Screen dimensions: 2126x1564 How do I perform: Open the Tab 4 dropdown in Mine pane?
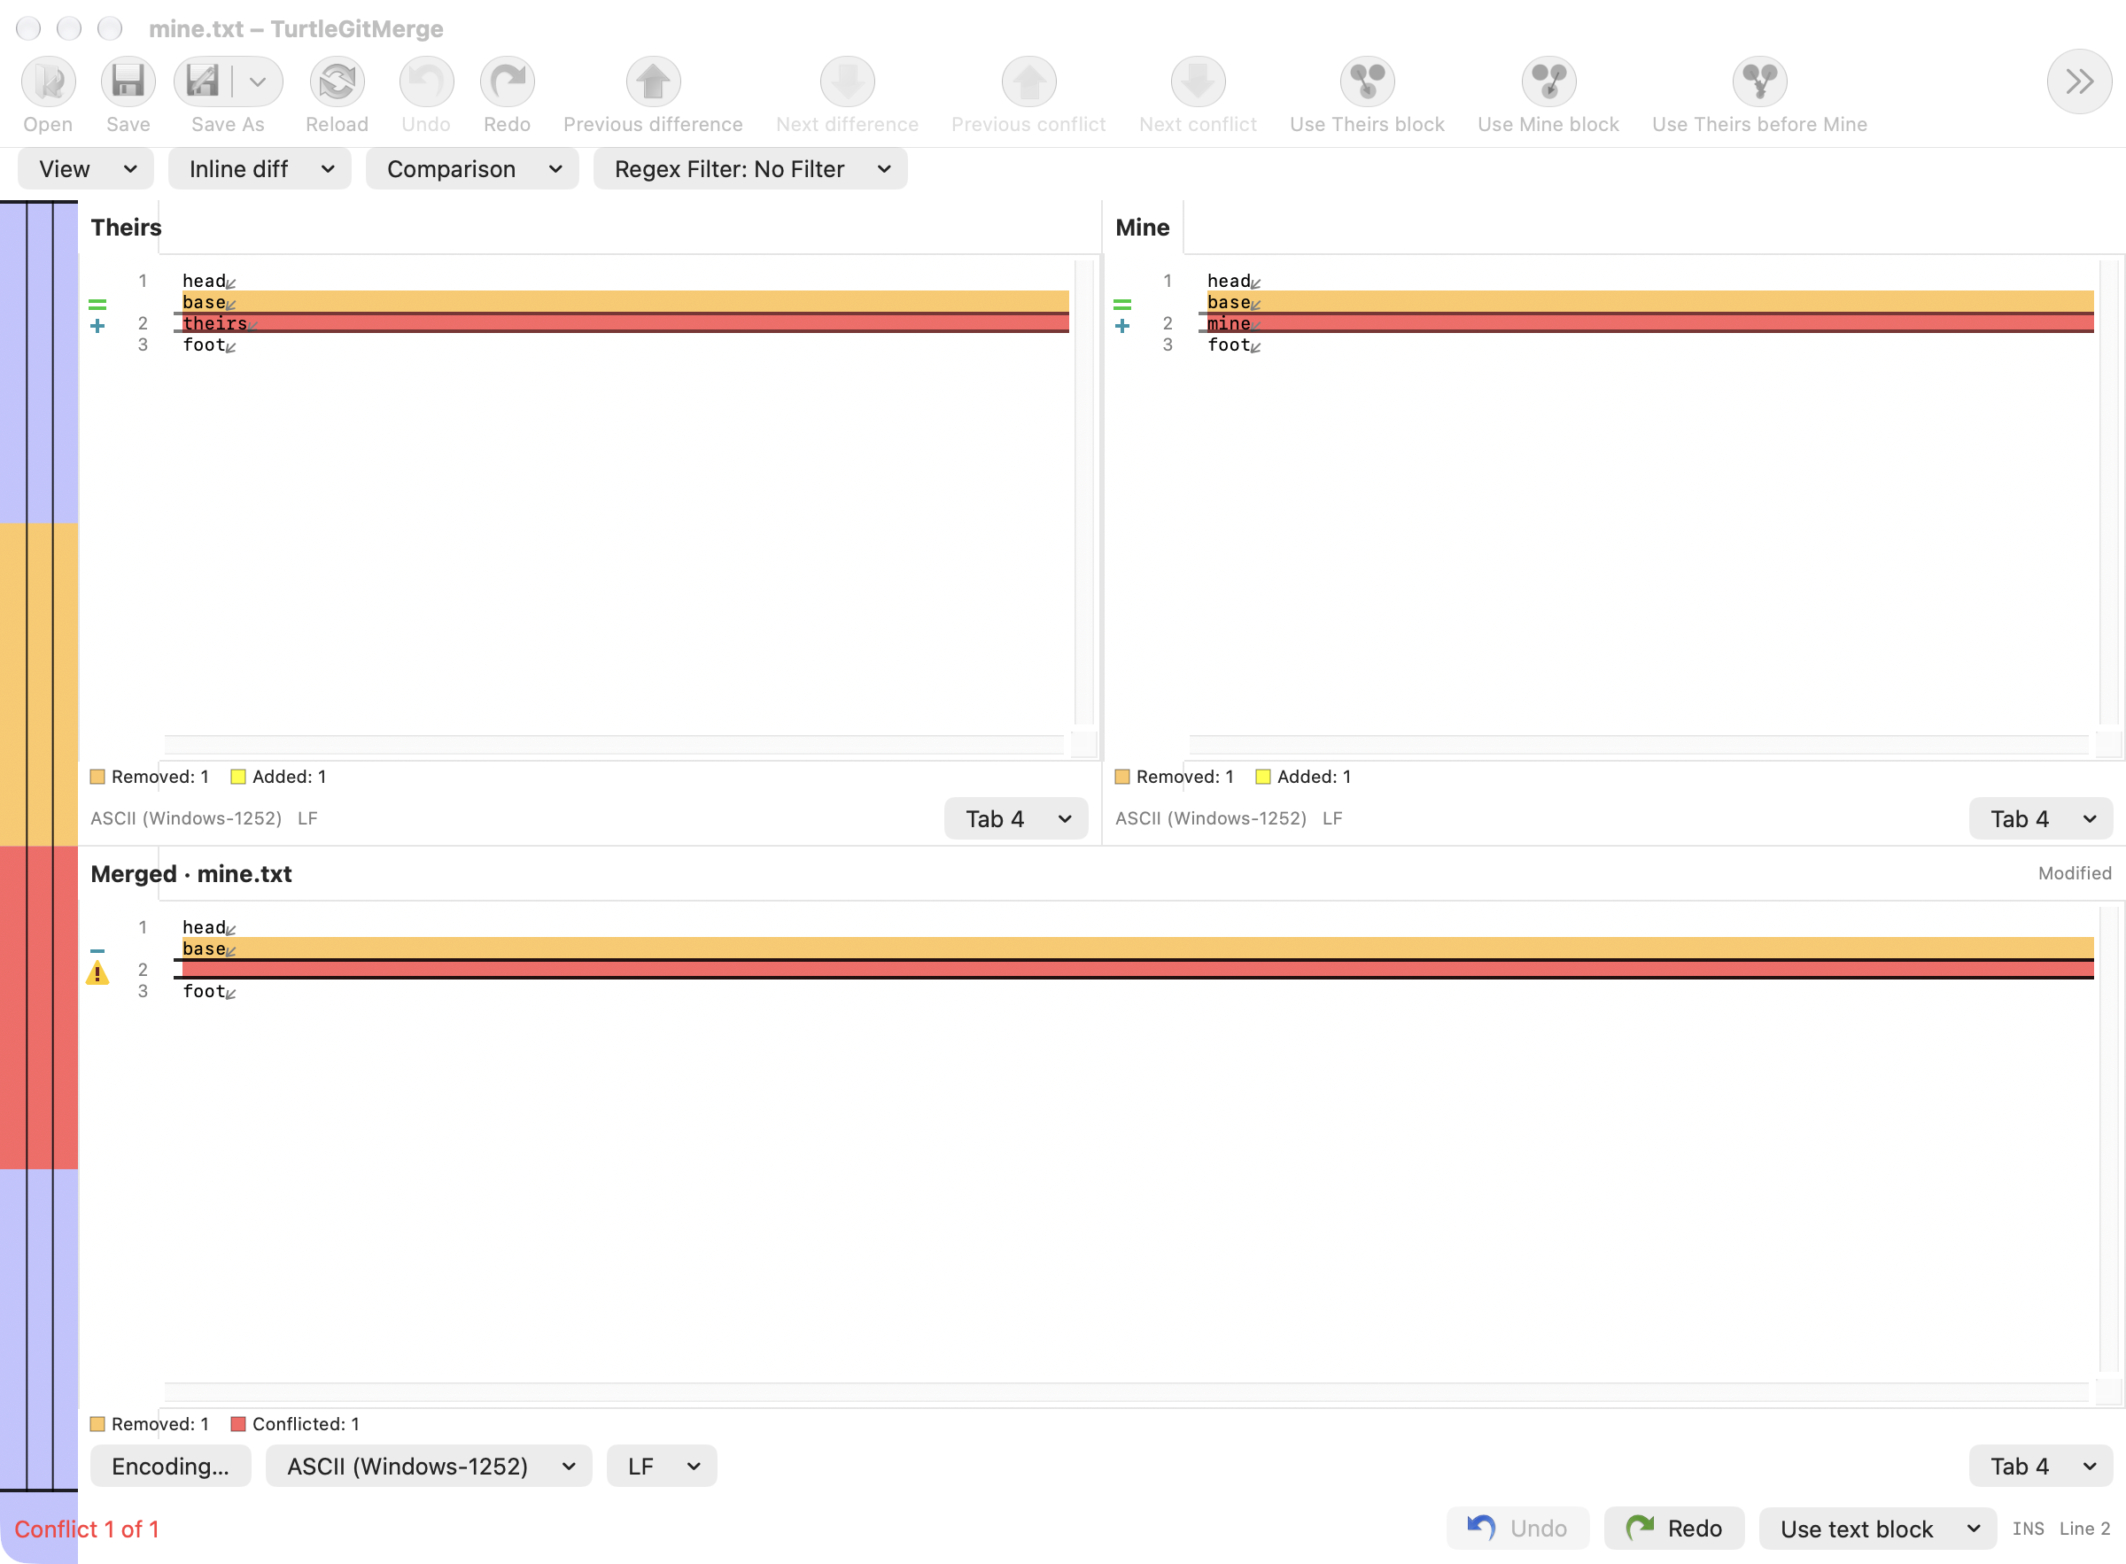coord(2041,819)
